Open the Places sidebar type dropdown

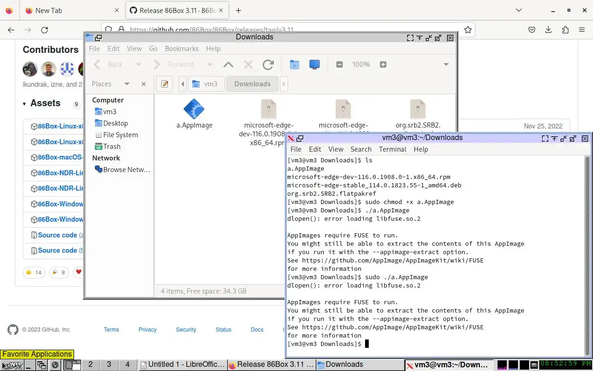pyautogui.click(x=126, y=84)
